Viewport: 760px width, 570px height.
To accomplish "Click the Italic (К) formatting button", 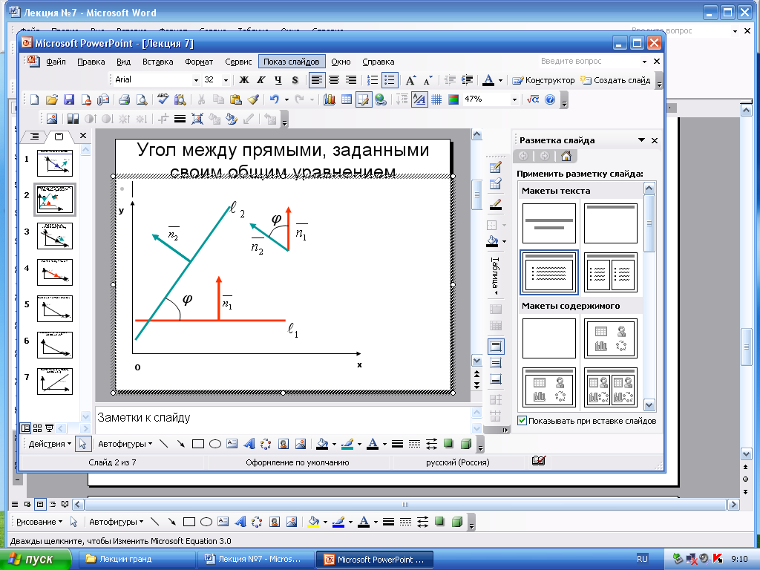I will [261, 80].
